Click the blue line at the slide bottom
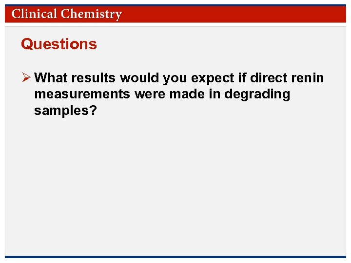351x263 pixels. pos(175,257)
